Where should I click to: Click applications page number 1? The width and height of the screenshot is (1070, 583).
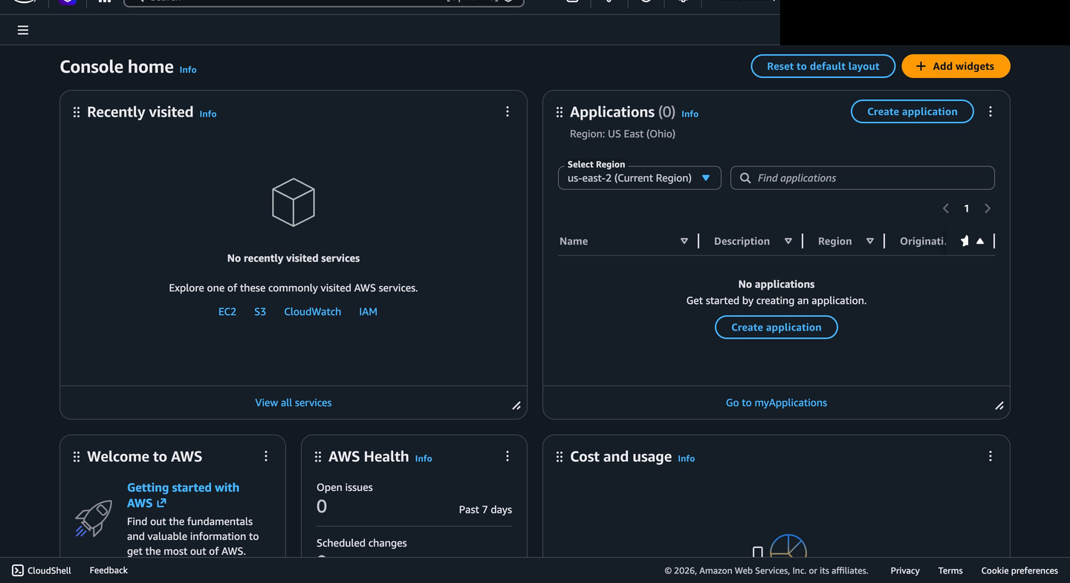pyautogui.click(x=967, y=209)
